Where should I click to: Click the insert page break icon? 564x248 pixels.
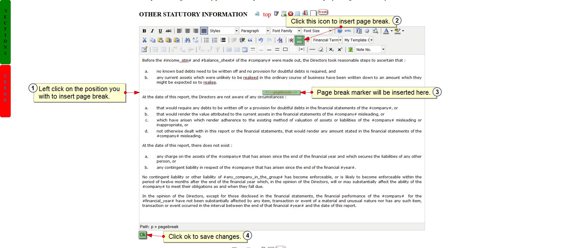299,40
